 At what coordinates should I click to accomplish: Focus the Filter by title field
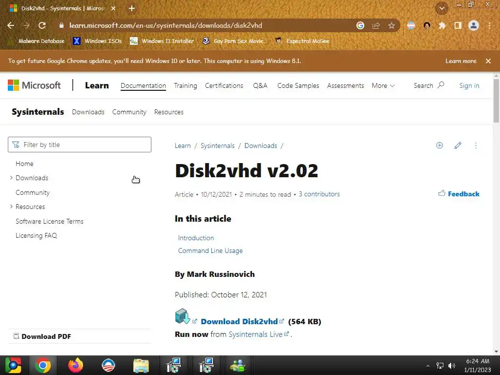tap(80, 145)
